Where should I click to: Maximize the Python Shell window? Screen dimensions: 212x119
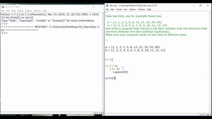pyautogui.click(x=94, y=7)
